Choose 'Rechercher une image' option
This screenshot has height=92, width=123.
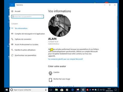(62, 79)
